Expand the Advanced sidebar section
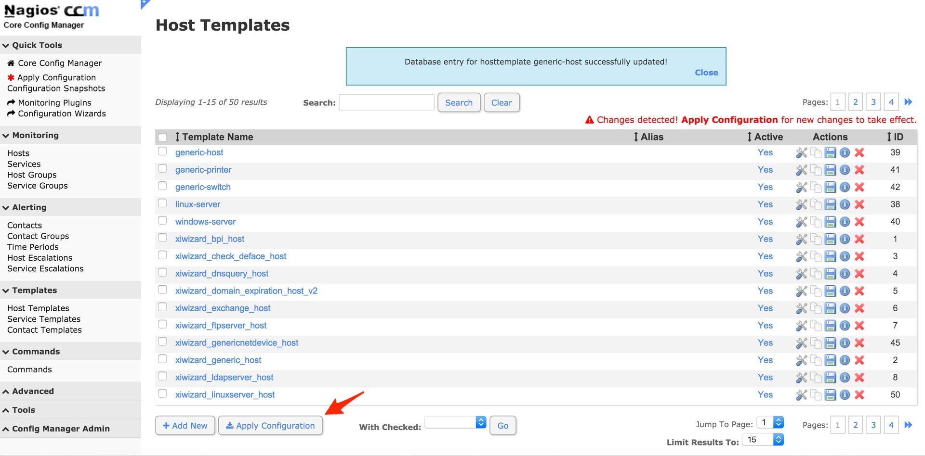The width and height of the screenshot is (925, 456). click(33, 392)
